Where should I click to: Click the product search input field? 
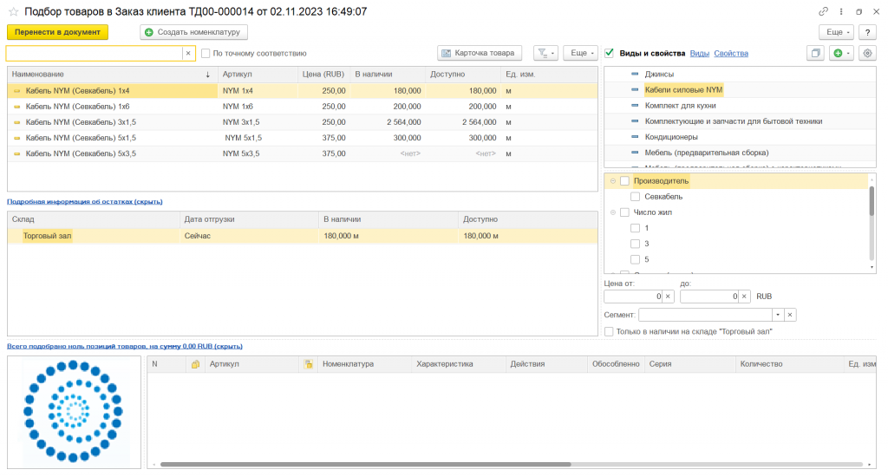(95, 53)
